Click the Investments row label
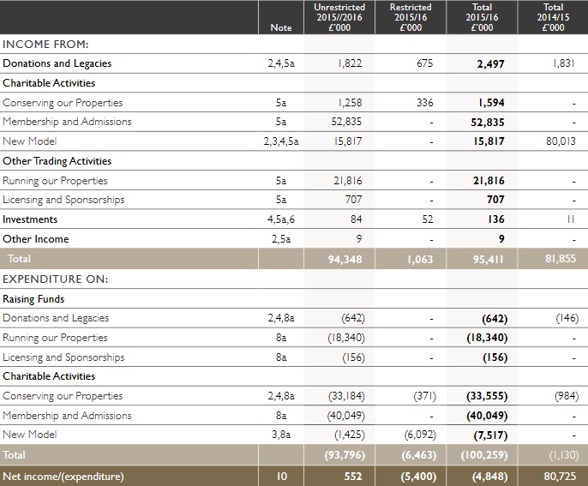Viewport: 588px width, 486px height. click(30, 219)
